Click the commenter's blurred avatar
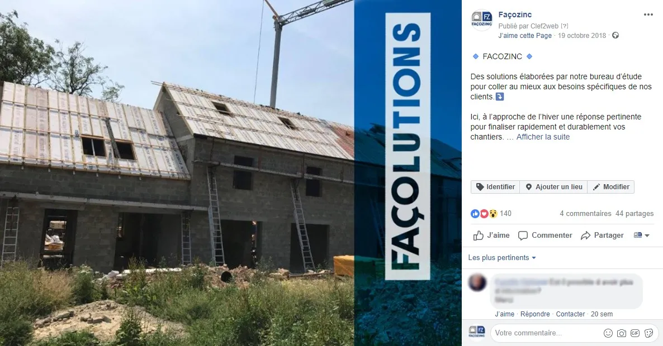 (477, 282)
